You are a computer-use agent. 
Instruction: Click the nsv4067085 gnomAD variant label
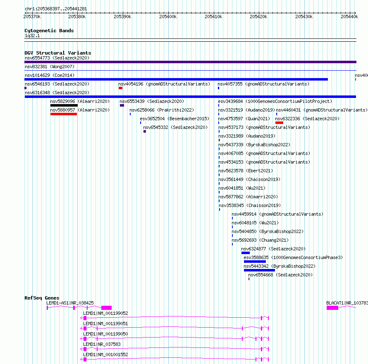[264, 153]
